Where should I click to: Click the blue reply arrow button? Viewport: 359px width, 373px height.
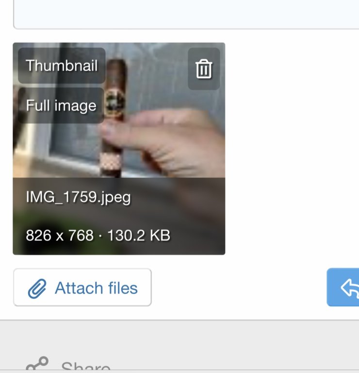click(343, 287)
